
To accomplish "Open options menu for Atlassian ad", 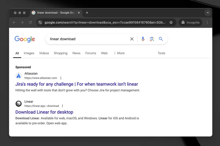I will (61, 78).
